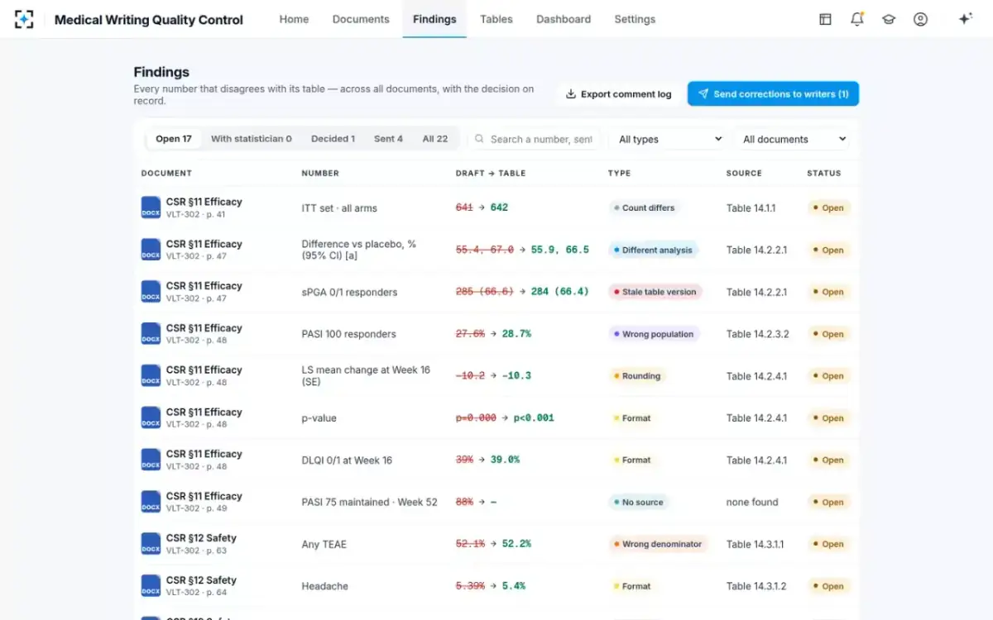Focus the search a number field
The width and height of the screenshot is (993, 620).
click(x=535, y=139)
